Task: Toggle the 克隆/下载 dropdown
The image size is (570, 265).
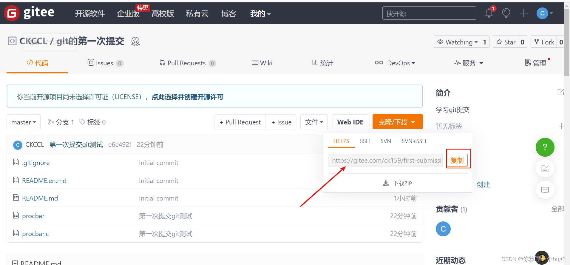Action: point(398,122)
